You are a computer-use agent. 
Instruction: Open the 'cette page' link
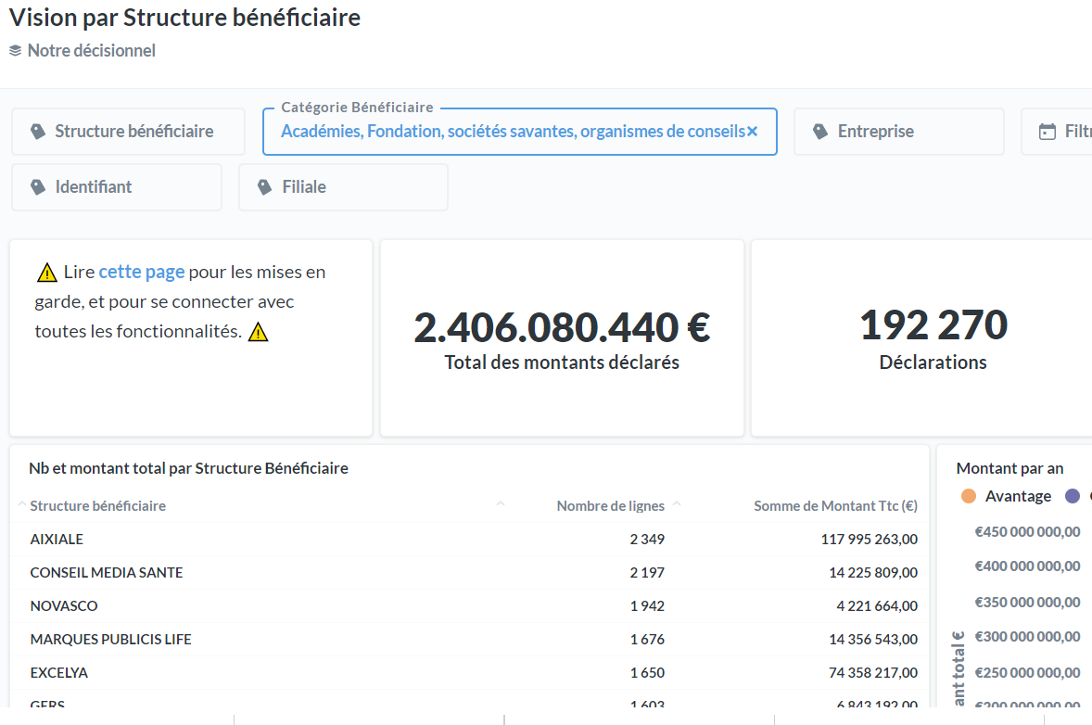142,272
